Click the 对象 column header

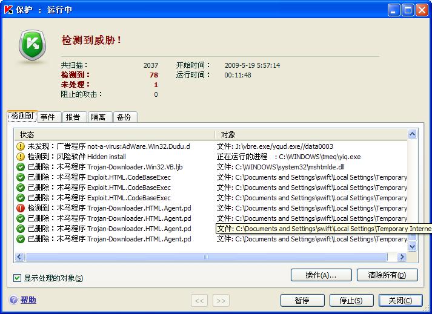pos(311,134)
